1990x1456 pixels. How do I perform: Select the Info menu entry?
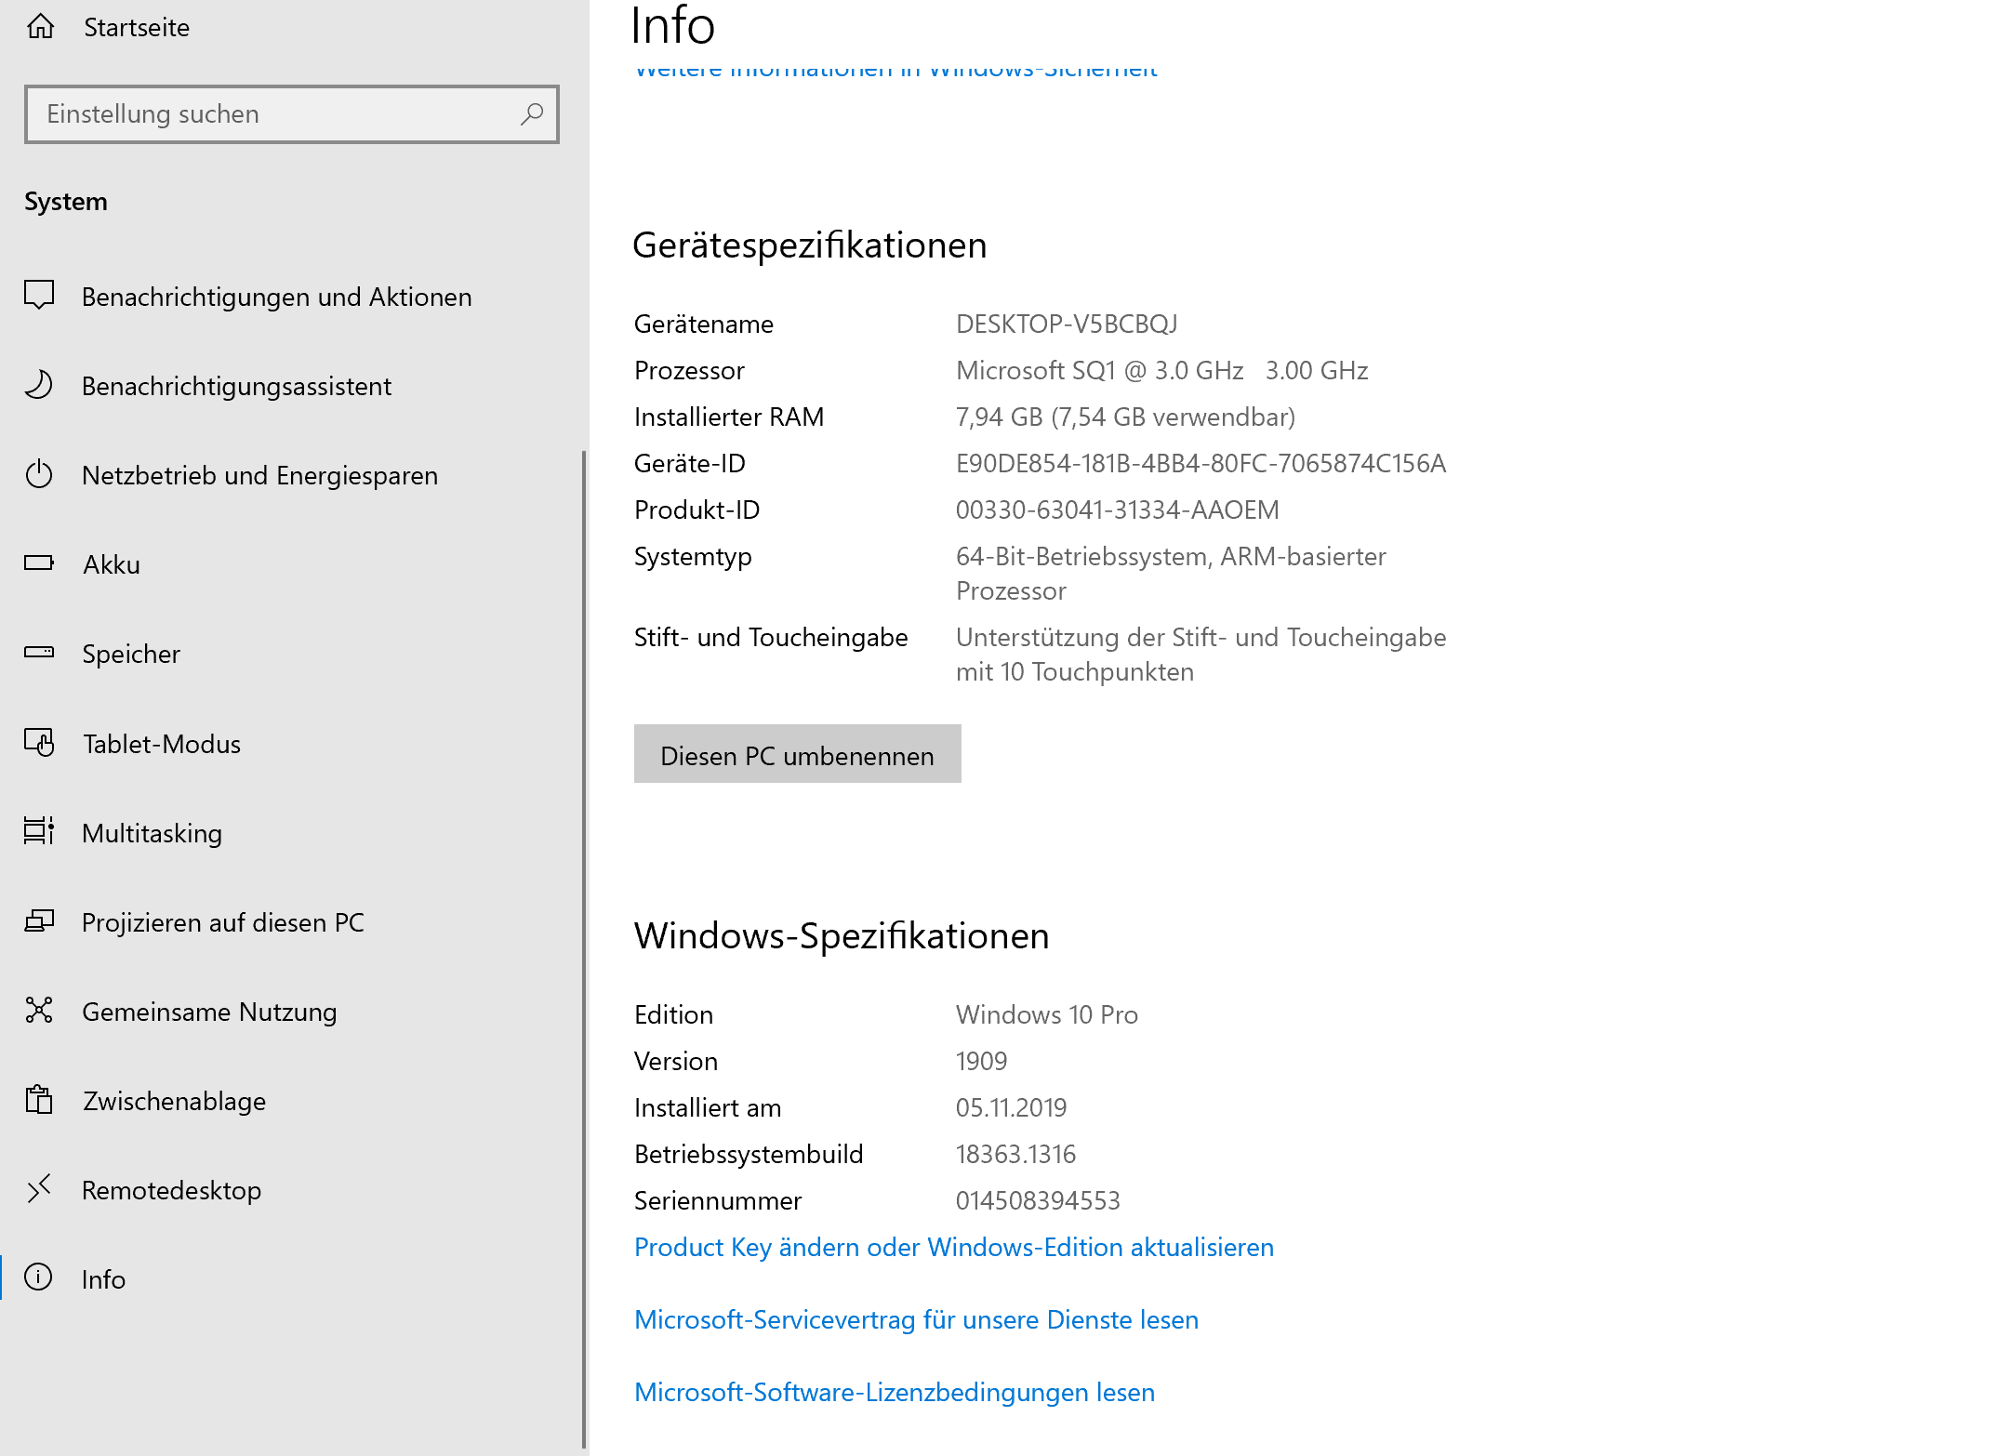pos(103,1279)
